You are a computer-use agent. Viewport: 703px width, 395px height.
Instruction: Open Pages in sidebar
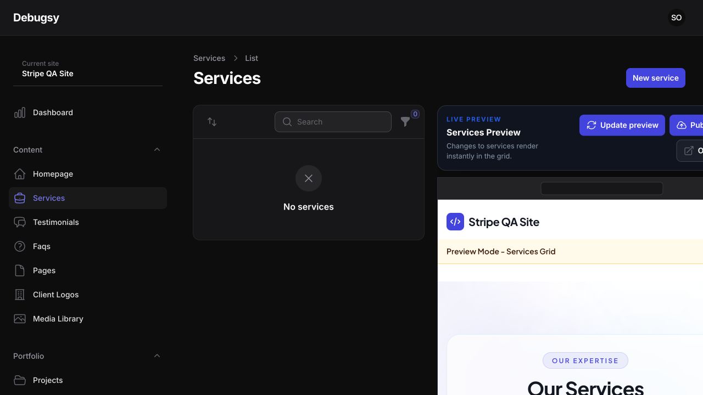pos(88,270)
